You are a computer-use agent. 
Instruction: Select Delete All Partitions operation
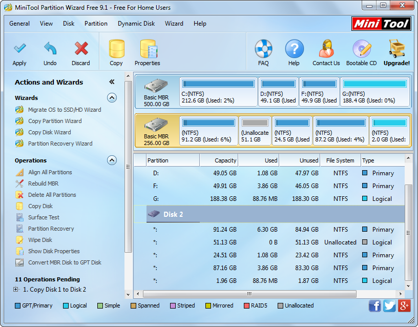[x=52, y=195]
